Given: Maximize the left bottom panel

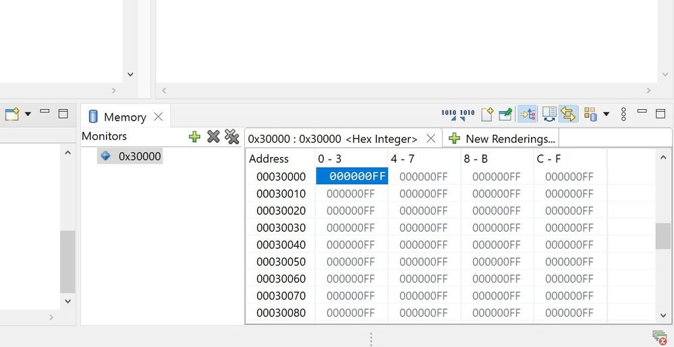Looking at the screenshot, I should point(63,114).
